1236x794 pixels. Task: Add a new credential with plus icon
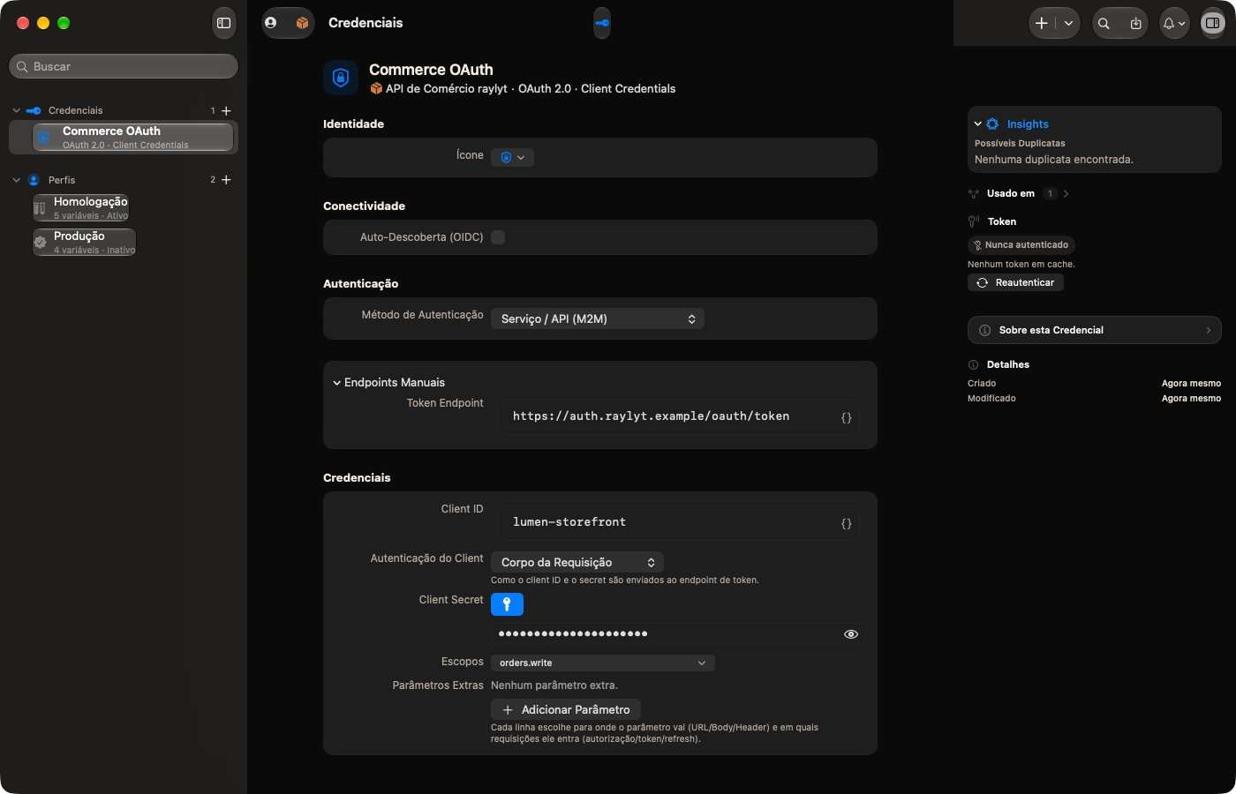226,110
